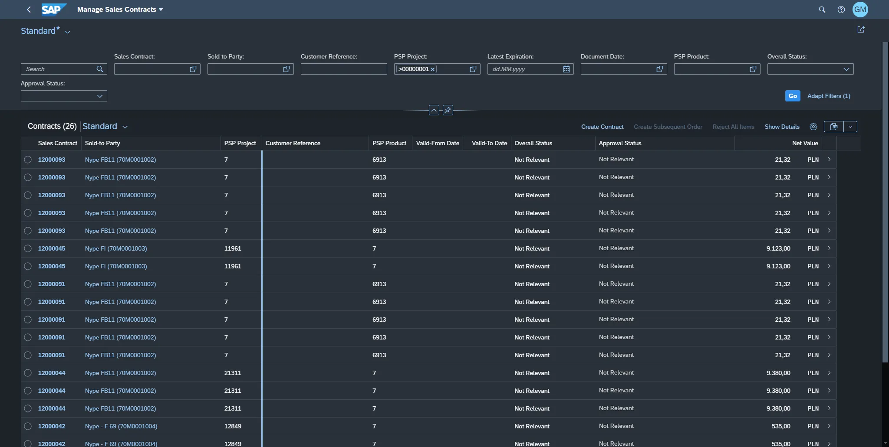
Task: Click the export to spreadsheet icon
Action: click(833, 127)
